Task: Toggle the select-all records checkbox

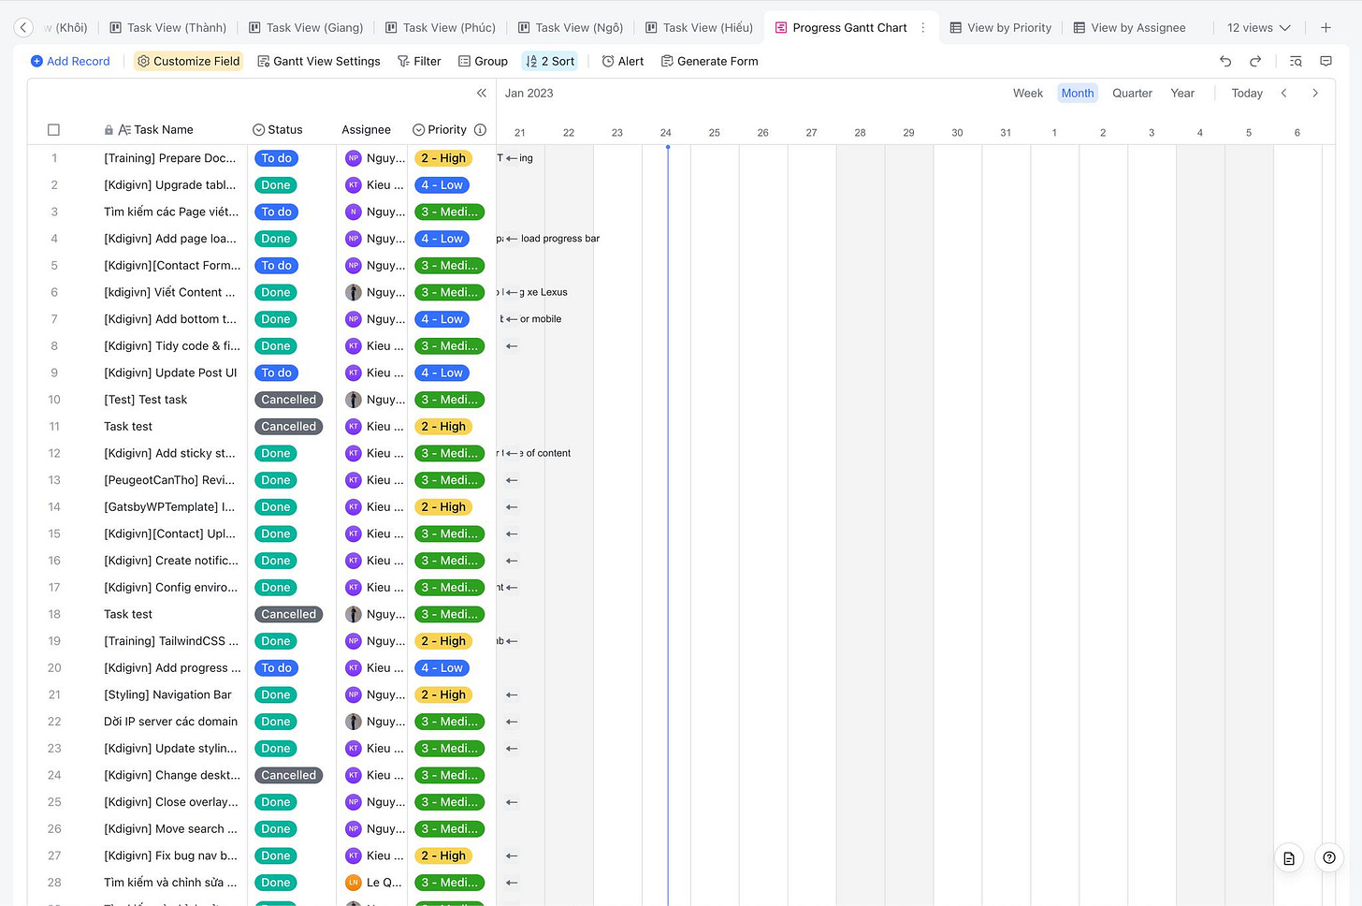Action: click(53, 130)
